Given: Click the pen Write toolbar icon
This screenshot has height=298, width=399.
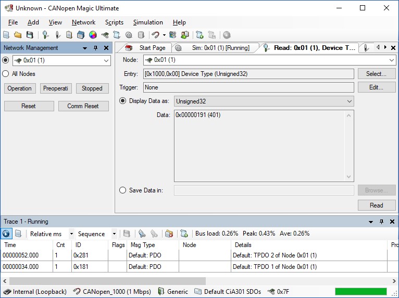Looking at the screenshot, I should click(x=58, y=35).
